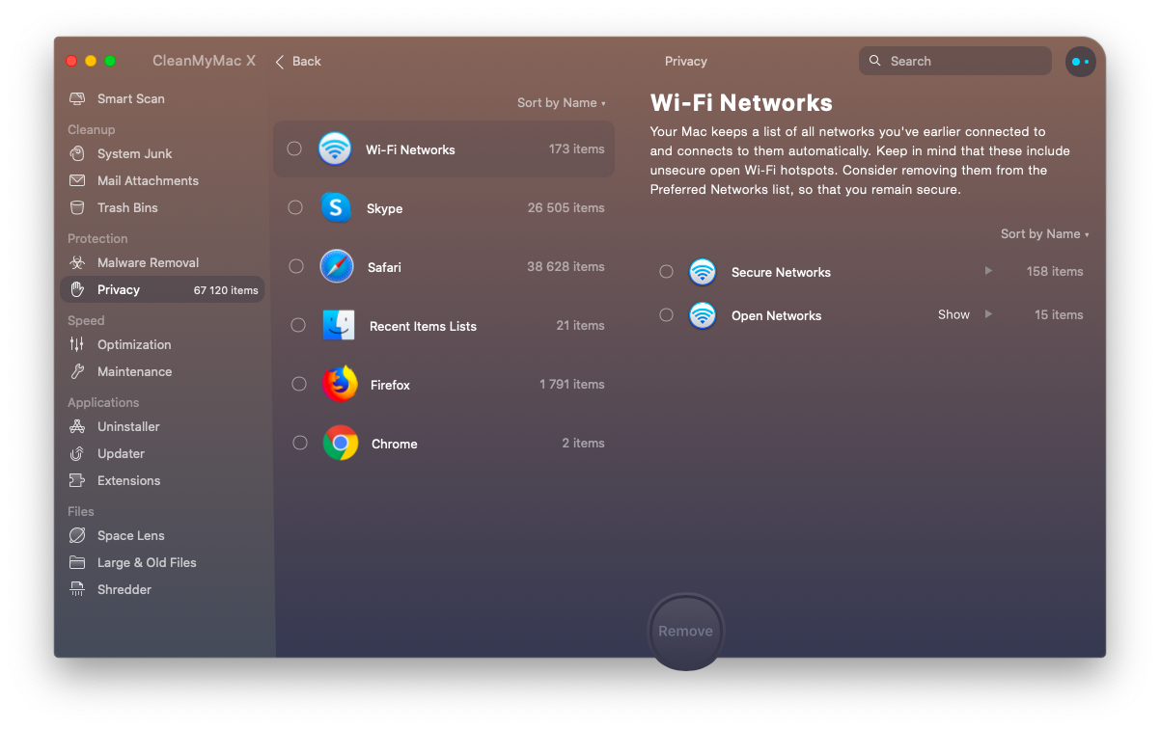Tick the Open Networks checkbox
Image resolution: width=1160 pixels, height=729 pixels.
pyautogui.click(x=666, y=315)
